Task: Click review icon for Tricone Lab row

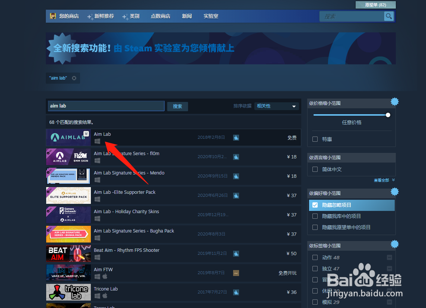Action: pos(236,292)
